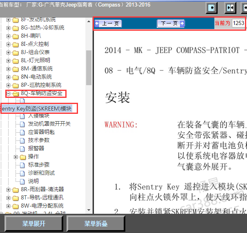Expand the 8I-点火控制 node
Image resolution: width=247 pixels, height=233 pixels.
(8, 44)
